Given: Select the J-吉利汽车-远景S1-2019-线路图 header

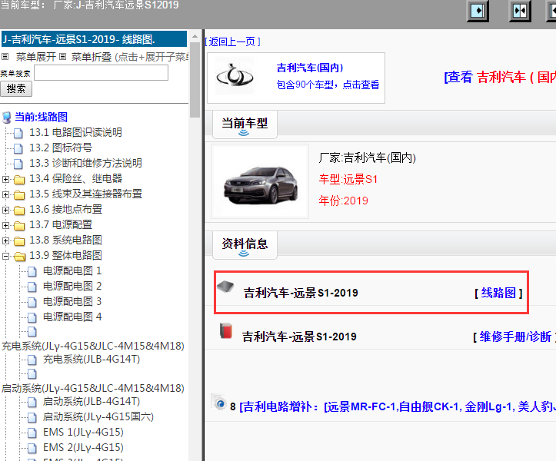Looking at the screenshot, I should pos(95,39).
